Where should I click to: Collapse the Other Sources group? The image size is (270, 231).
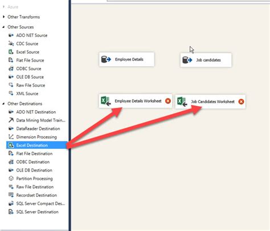[3, 27]
